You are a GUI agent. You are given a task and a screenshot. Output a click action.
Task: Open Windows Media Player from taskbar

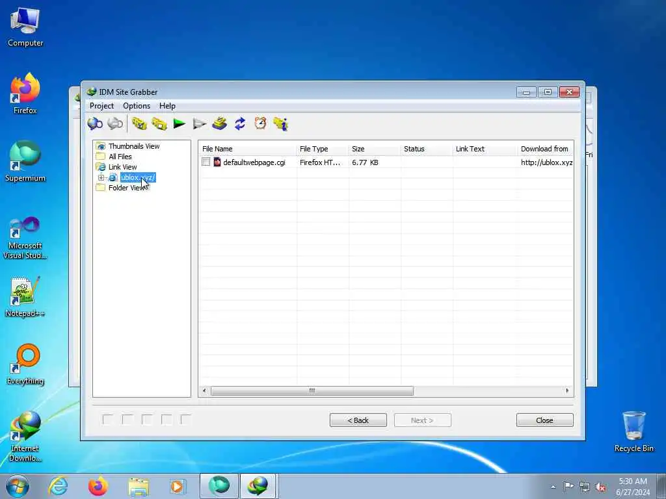(x=177, y=487)
